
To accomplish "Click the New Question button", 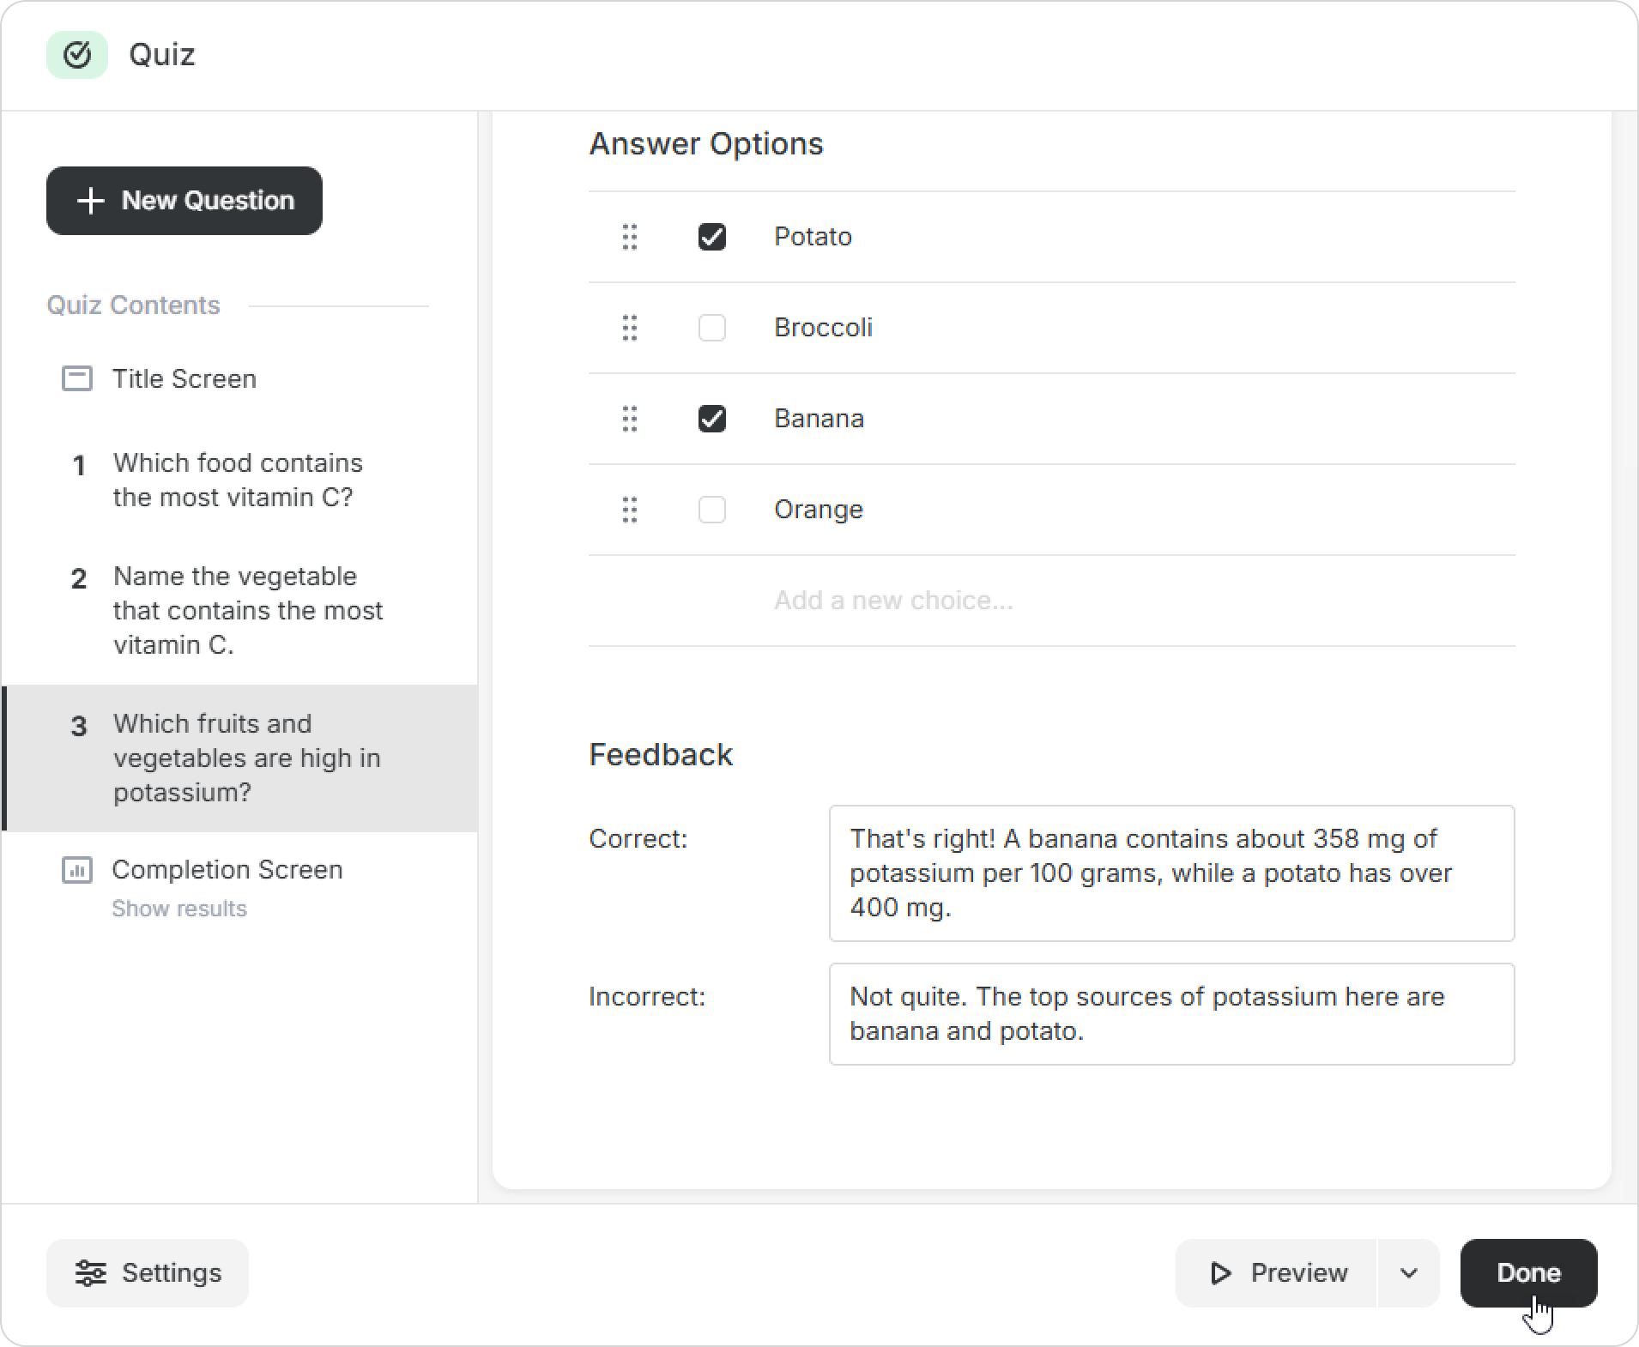I will [184, 201].
